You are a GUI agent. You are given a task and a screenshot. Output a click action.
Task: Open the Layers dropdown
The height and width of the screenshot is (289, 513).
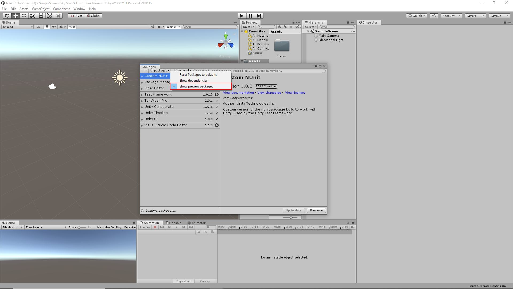point(475,16)
